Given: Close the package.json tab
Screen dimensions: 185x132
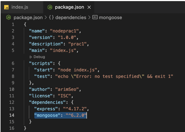Looking at the screenshot, I should (x=89, y=7).
